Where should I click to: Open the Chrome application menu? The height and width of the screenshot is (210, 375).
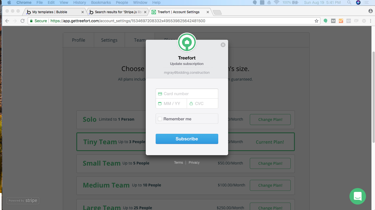pyautogui.click(x=24, y=2)
